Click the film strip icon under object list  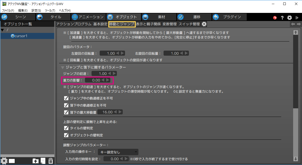click(12, 161)
